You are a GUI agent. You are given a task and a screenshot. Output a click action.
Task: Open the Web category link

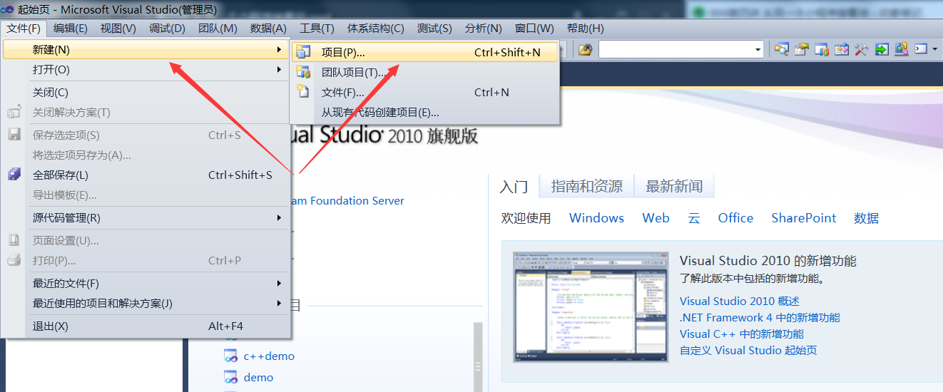pyautogui.click(x=656, y=218)
